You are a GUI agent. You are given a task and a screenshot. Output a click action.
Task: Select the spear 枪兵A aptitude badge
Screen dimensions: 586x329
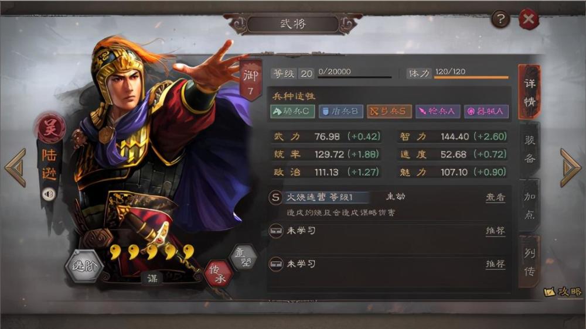click(438, 111)
